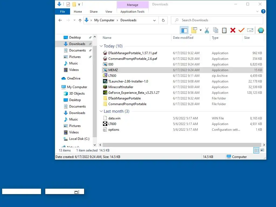Image resolution: width=276 pixels, height=207 pixels.
Task: Refresh the Downloads folder
Action: [163, 20]
